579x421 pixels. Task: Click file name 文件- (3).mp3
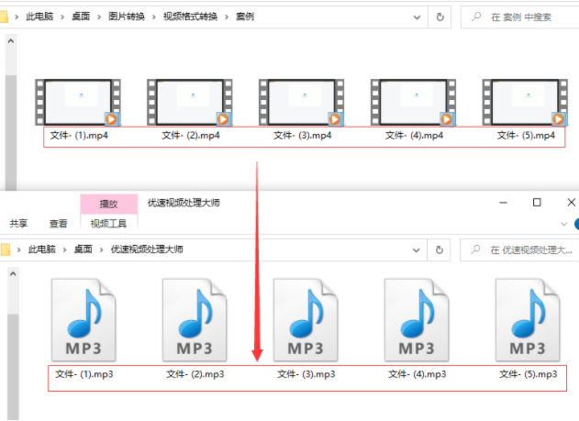coord(306,374)
